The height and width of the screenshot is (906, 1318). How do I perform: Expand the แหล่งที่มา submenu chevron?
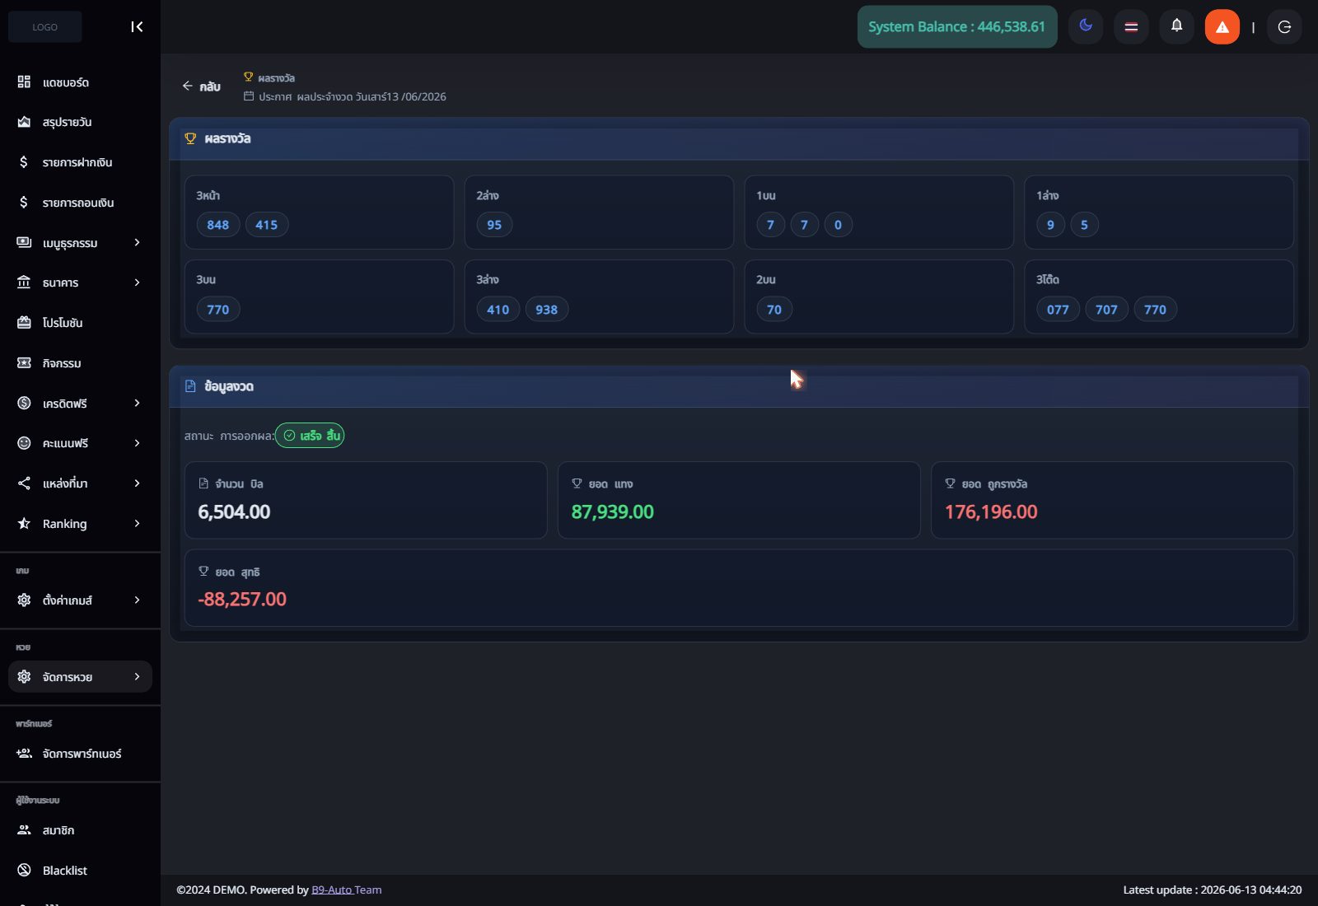(137, 483)
